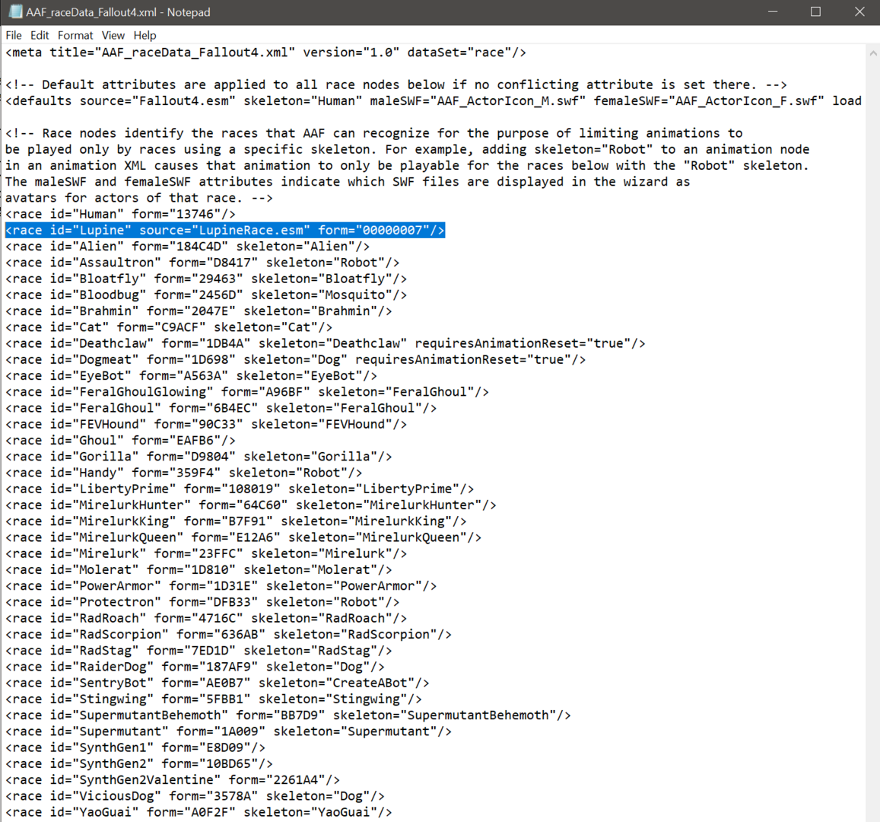The height and width of the screenshot is (822, 880).
Task: Open the View menu
Action: [x=113, y=35]
